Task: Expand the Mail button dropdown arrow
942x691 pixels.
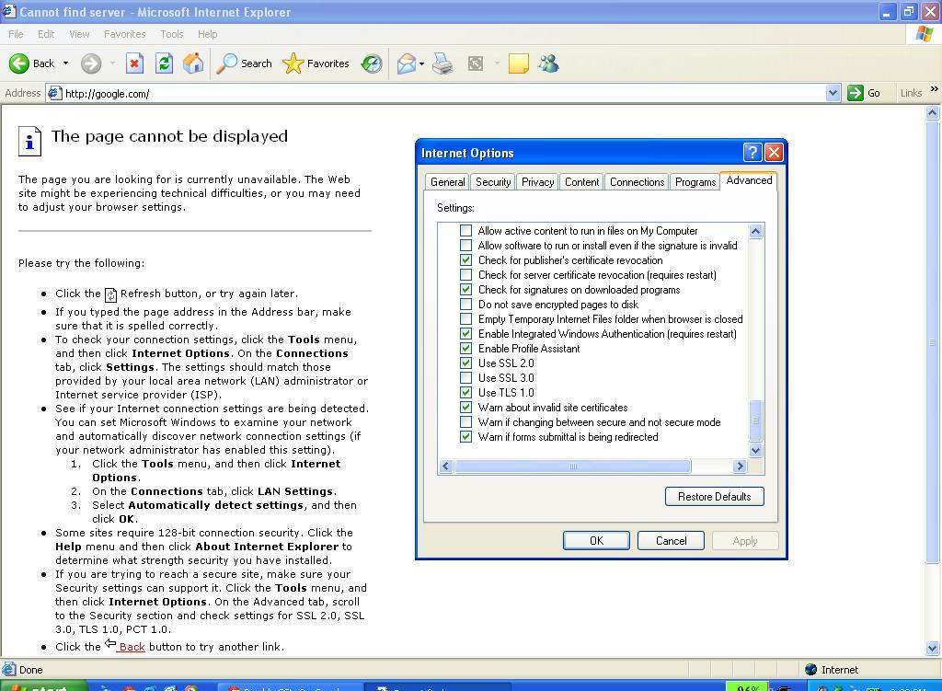Action: coord(421,63)
